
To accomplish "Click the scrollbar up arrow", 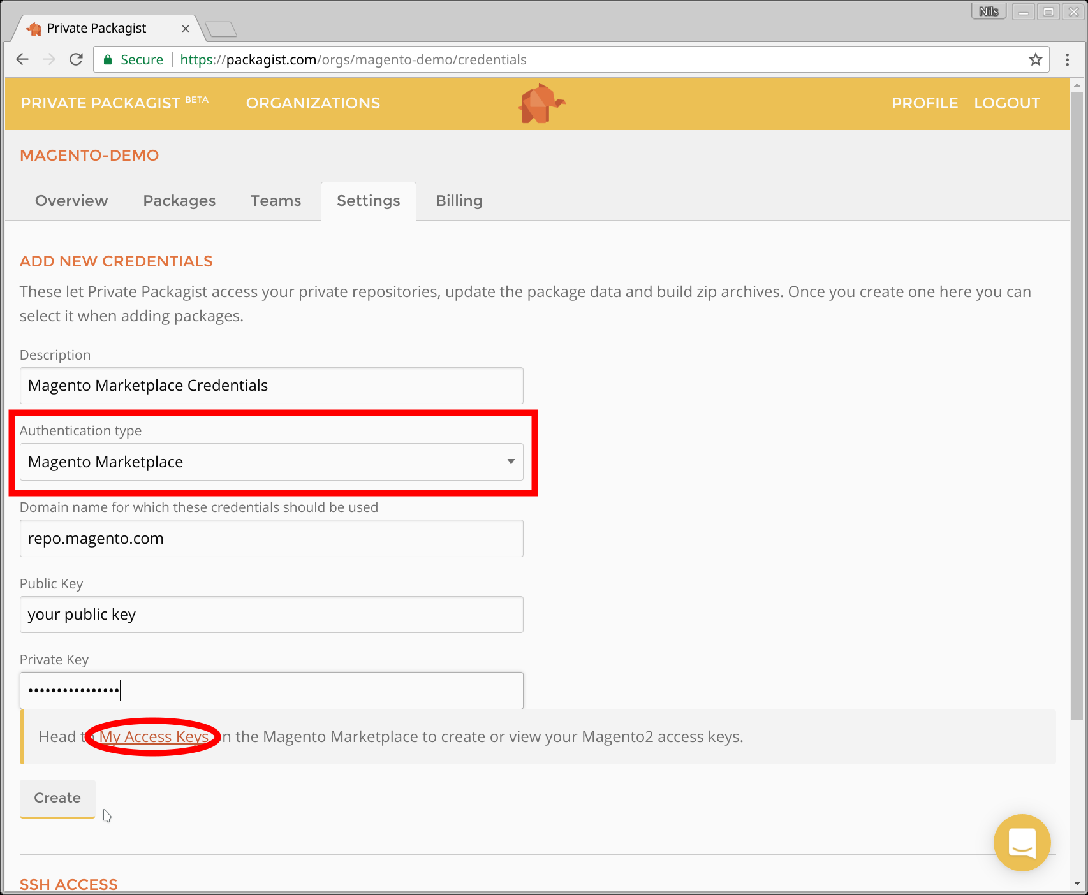I will pos(1077,85).
